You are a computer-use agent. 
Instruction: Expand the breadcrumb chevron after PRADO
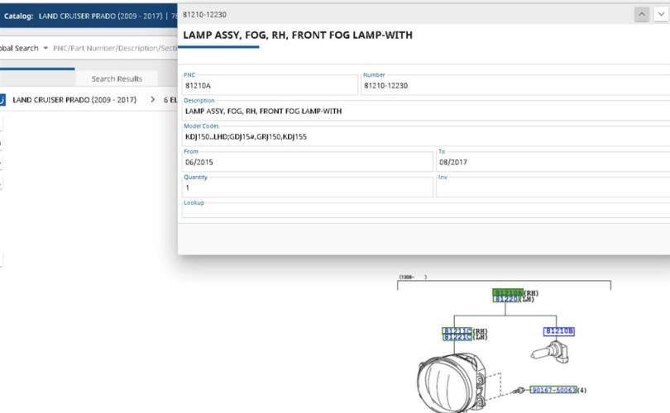click(152, 100)
